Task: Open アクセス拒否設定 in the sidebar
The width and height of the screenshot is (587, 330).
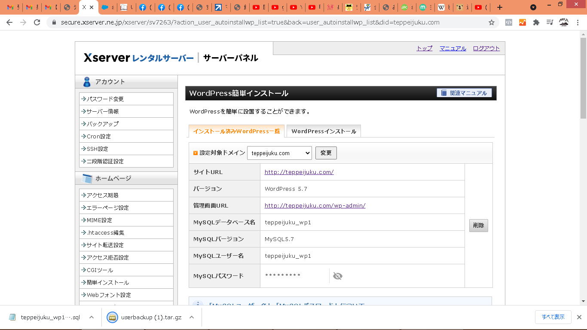Action: [x=126, y=257]
